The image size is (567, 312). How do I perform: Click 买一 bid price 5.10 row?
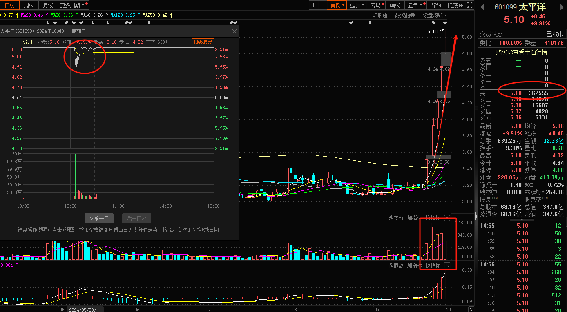(x=522, y=93)
